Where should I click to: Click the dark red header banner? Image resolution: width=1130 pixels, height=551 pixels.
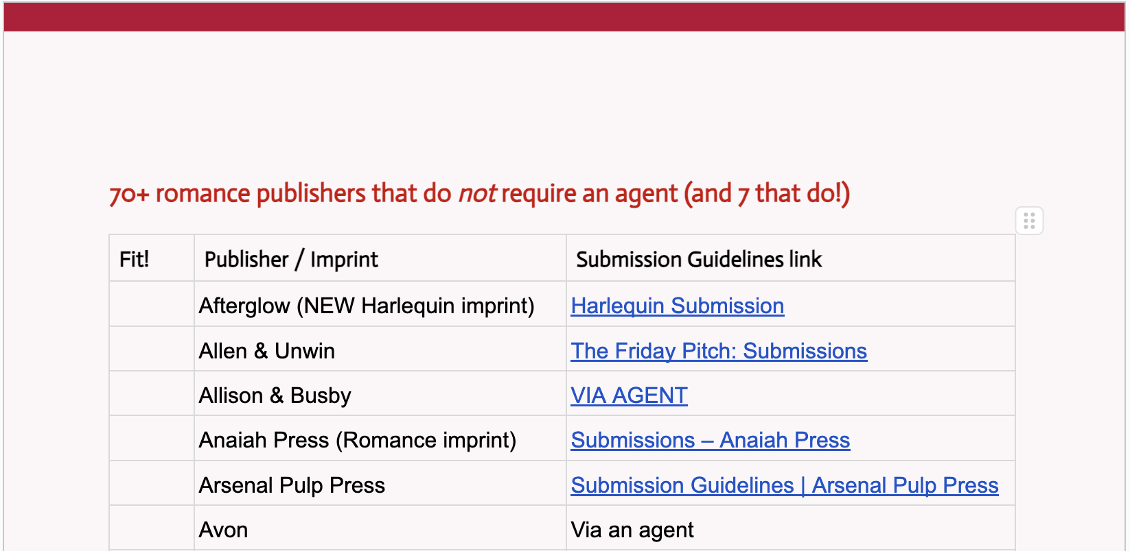pos(564,16)
